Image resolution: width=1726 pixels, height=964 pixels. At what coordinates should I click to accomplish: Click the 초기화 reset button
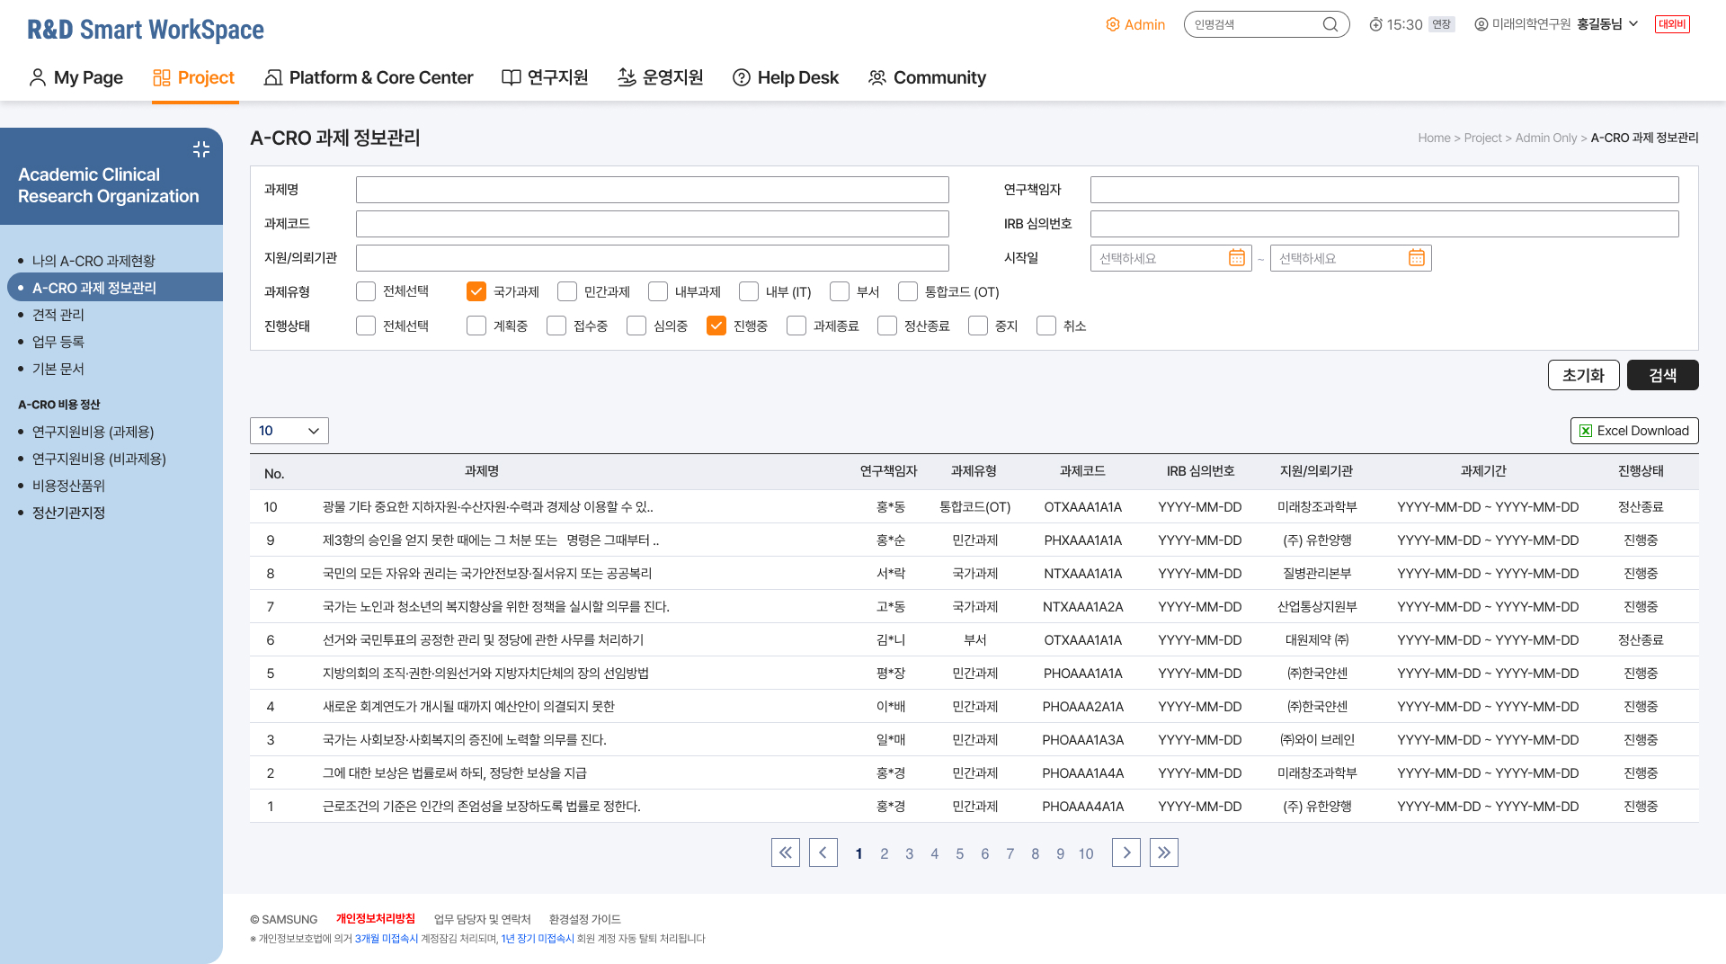1584,375
